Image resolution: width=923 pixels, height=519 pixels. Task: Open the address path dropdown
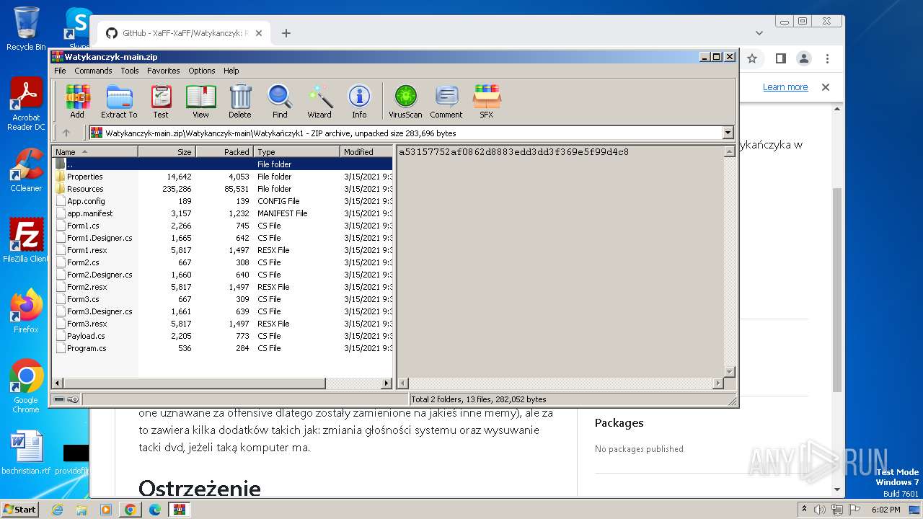(x=728, y=133)
